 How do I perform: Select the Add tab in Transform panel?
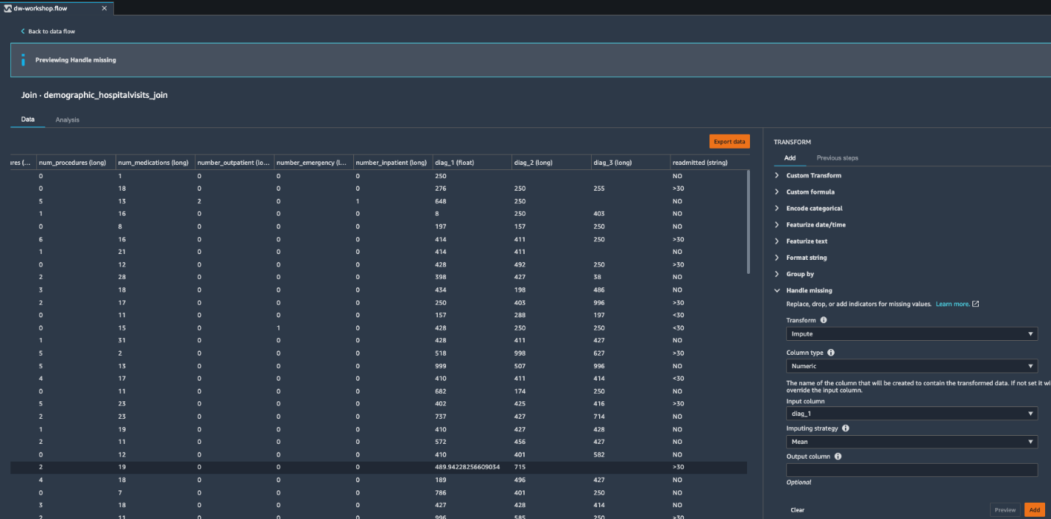[790, 158]
